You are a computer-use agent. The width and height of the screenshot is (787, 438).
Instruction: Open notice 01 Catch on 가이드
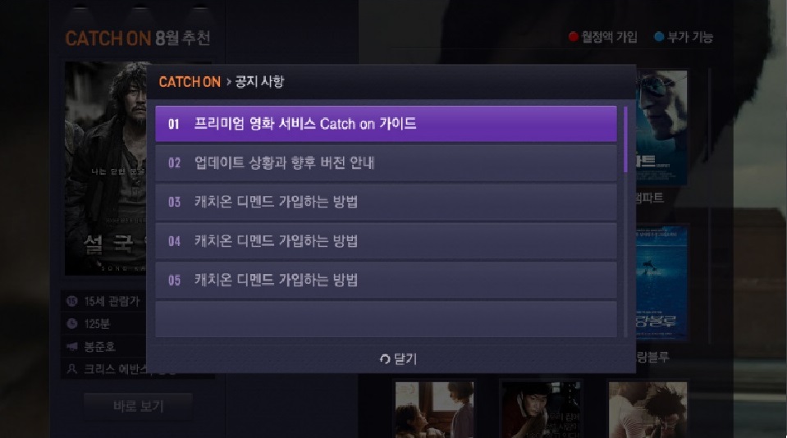pos(386,123)
